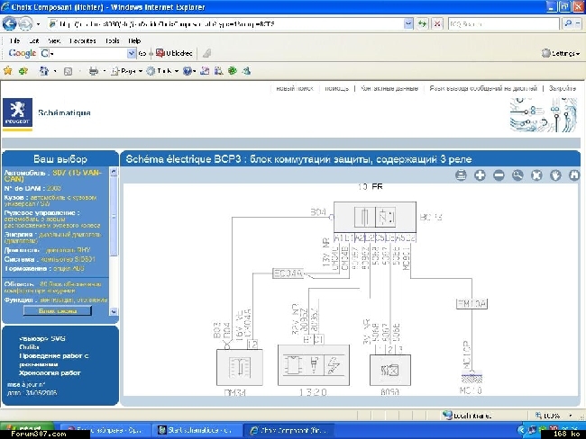Viewport: 586px width, 439px height.
Task: Click the display language link
Action: click(x=483, y=88)
